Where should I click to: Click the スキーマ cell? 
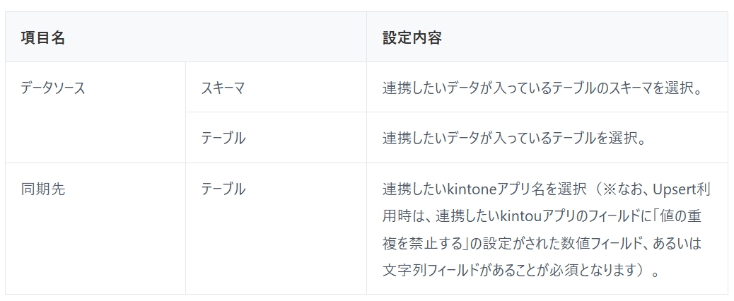223,88
